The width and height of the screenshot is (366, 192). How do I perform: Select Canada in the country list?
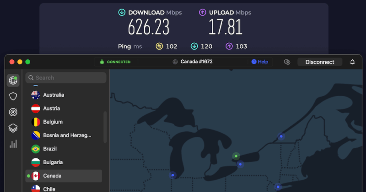(x=64, y=176)
